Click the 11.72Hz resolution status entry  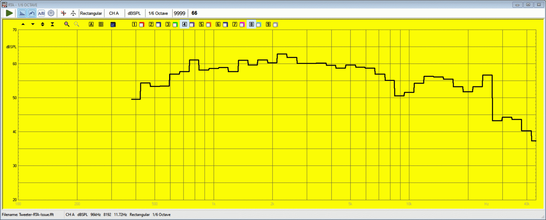click(x=120, y=214)
